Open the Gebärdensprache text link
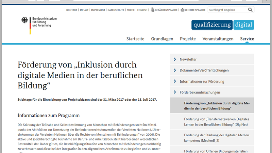 [x=166, y=10]
